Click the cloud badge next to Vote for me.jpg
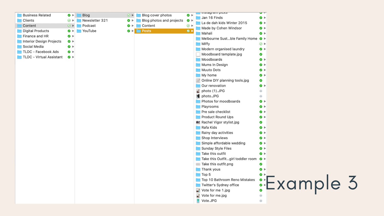 coord(261,195)
